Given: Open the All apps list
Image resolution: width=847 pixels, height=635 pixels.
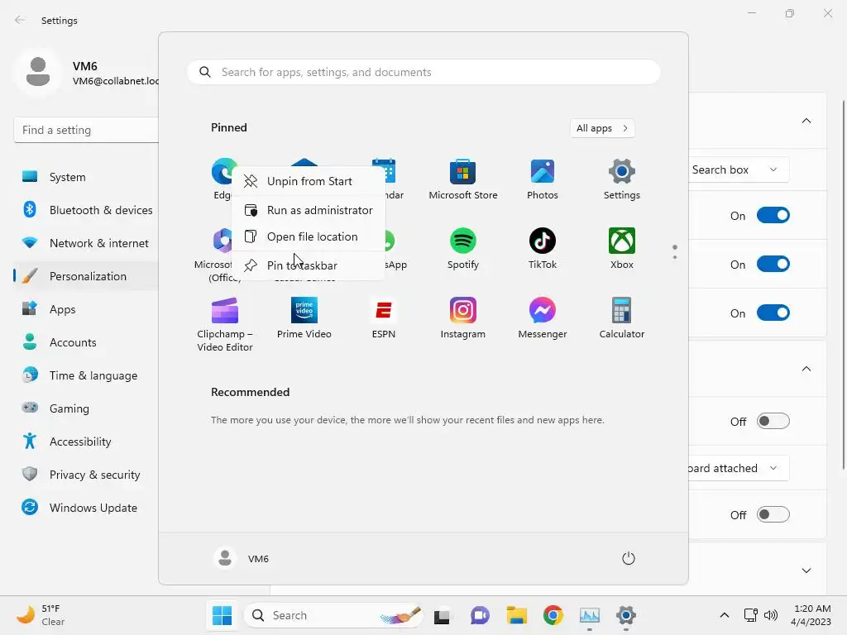Looking at the screenshot, I should click(602, 128).
